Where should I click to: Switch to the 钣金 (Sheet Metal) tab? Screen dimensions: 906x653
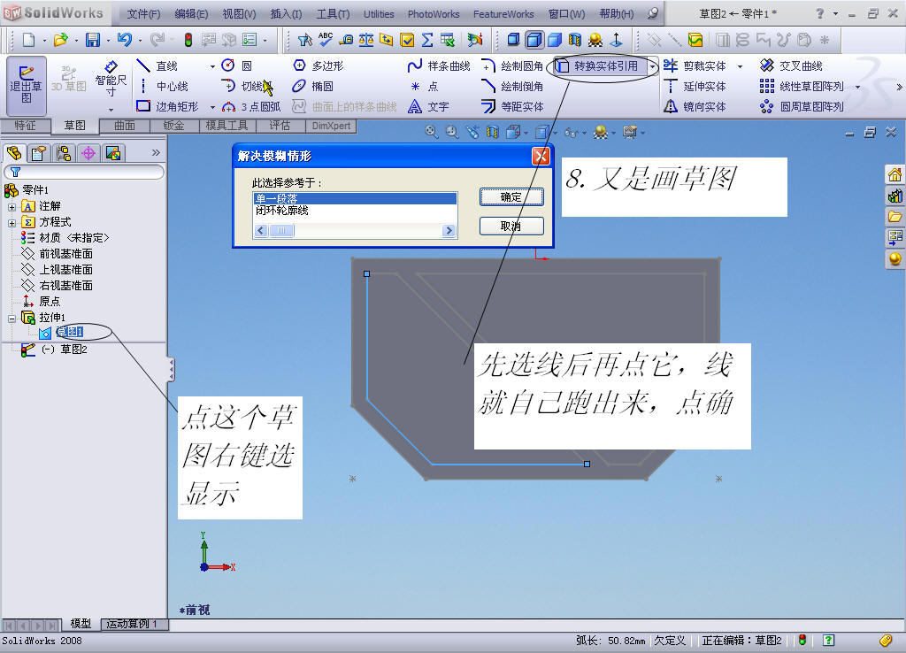tap(174, 126)
